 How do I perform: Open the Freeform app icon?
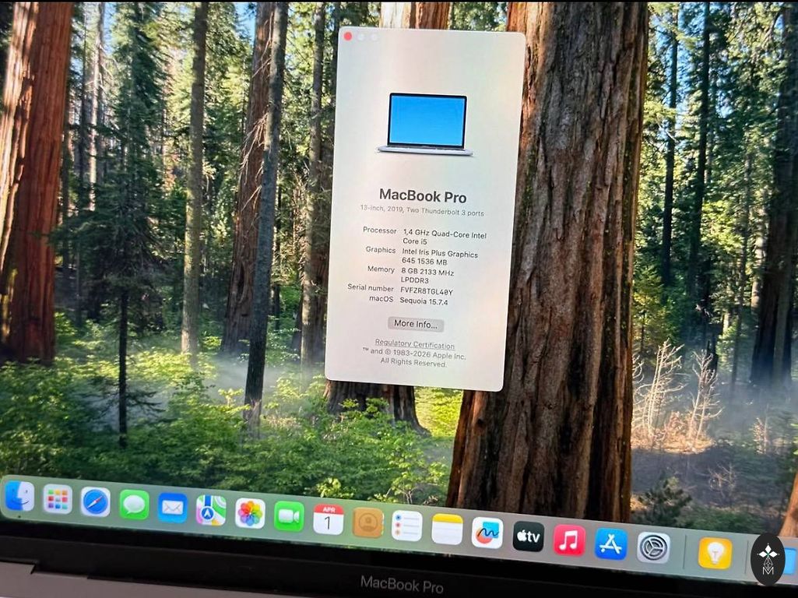[x=487, y=533]
